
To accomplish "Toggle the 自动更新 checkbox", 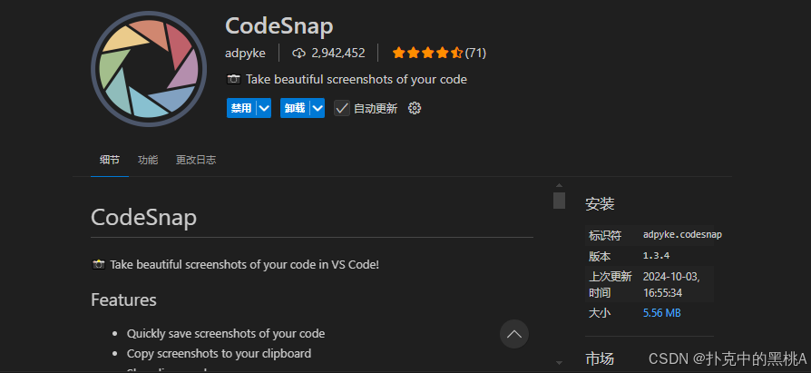I will pyautogui.click(x=342, y=108).
